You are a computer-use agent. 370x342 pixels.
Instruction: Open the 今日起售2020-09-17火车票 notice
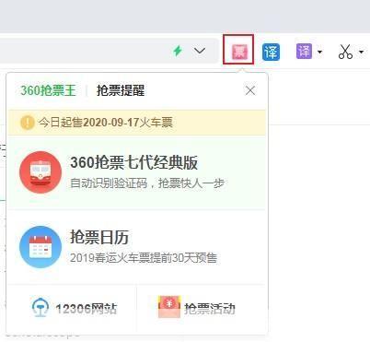coord(137,123)
